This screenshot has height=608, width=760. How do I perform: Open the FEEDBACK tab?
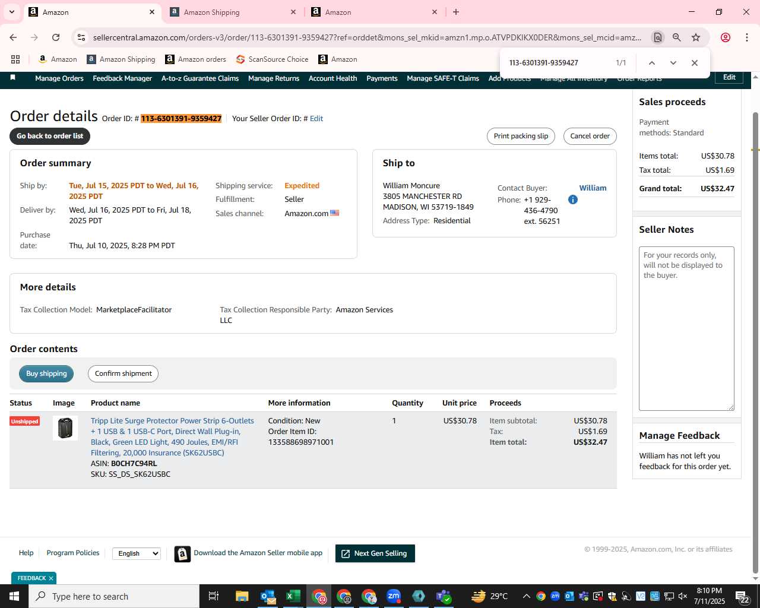31,578
